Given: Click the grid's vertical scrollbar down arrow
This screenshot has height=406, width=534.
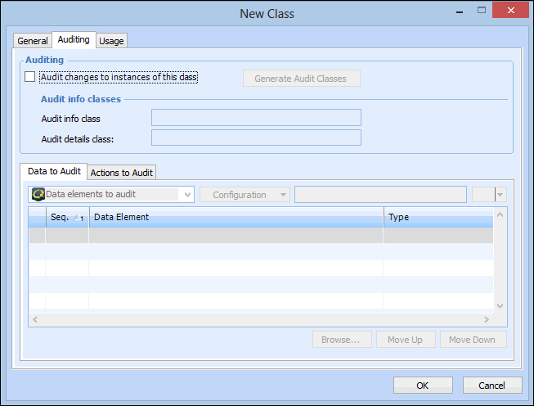Looking at the screenshot, I should [x=500, y=305].
